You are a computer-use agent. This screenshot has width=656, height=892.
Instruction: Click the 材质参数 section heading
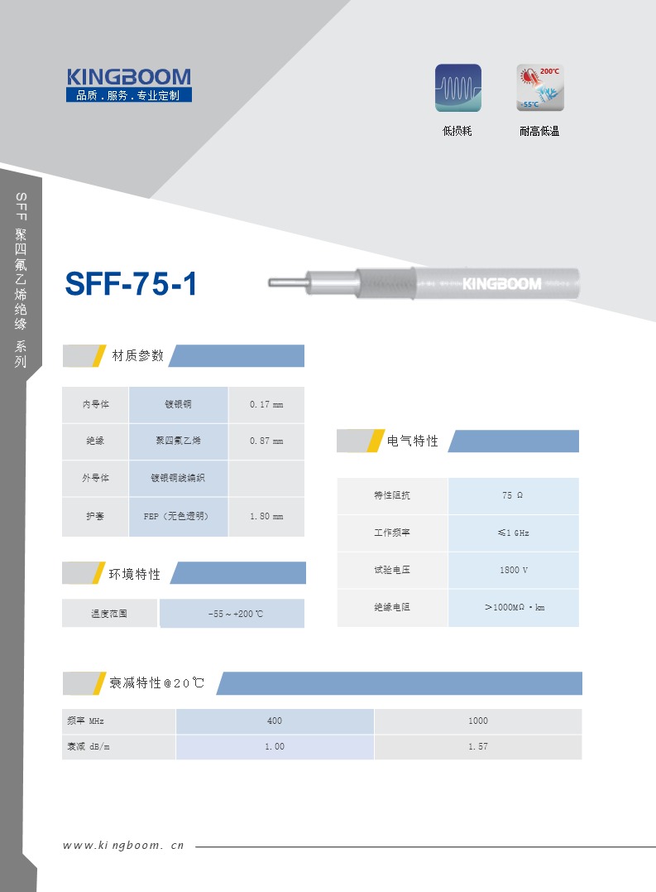coord(138,355)
